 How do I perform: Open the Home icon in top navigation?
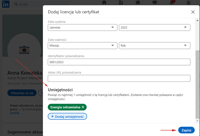[x=104, y=2]
